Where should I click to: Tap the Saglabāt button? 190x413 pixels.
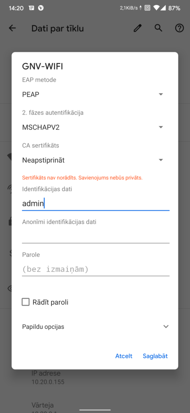pos(155,356)
